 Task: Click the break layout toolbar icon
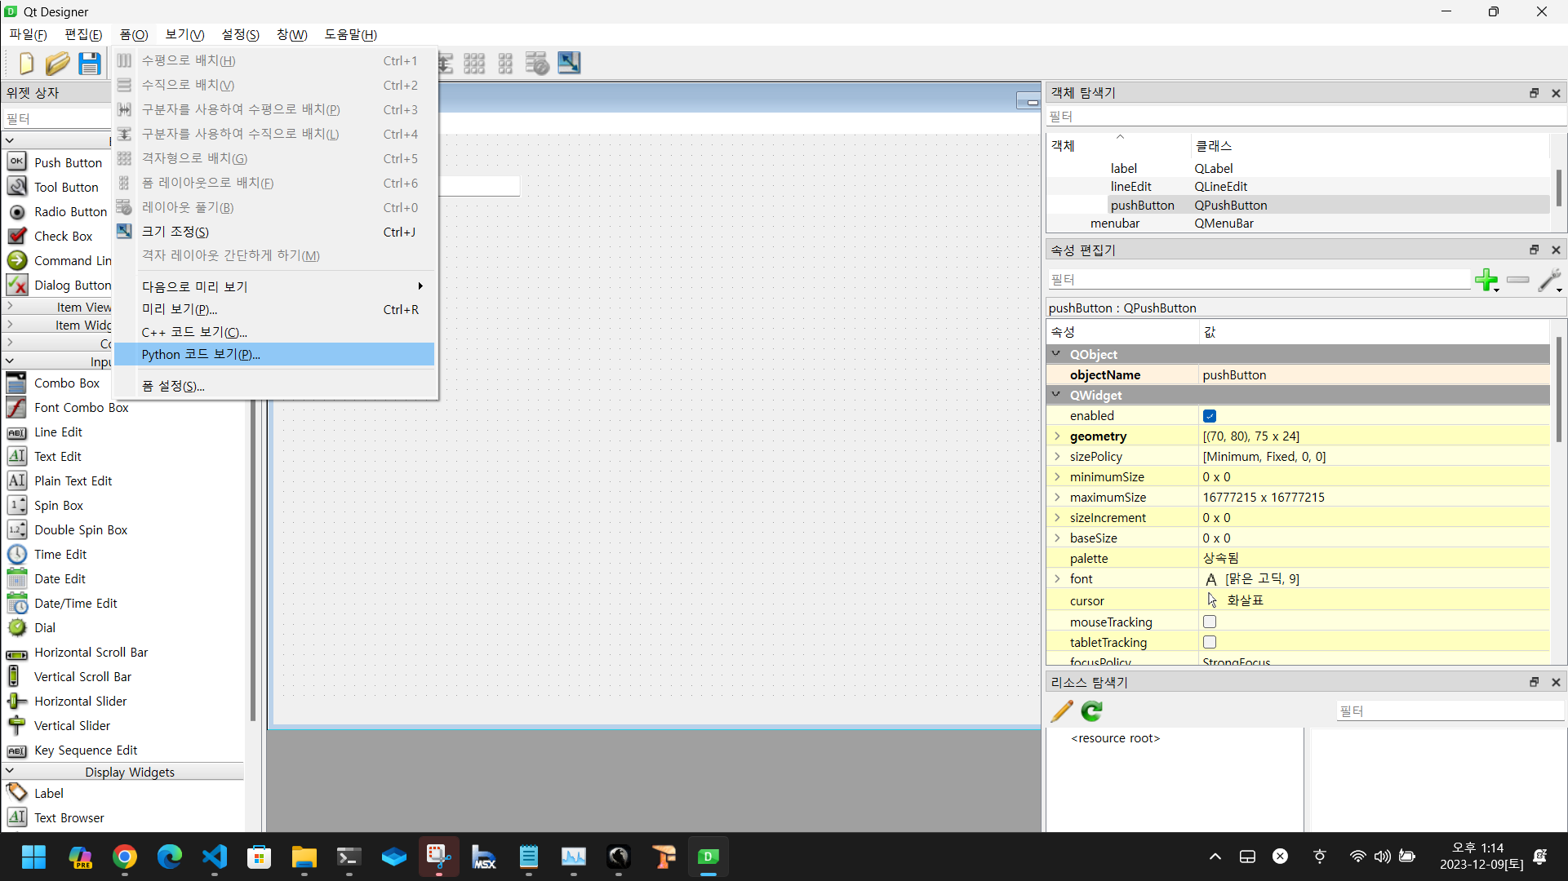pos(537,63)
